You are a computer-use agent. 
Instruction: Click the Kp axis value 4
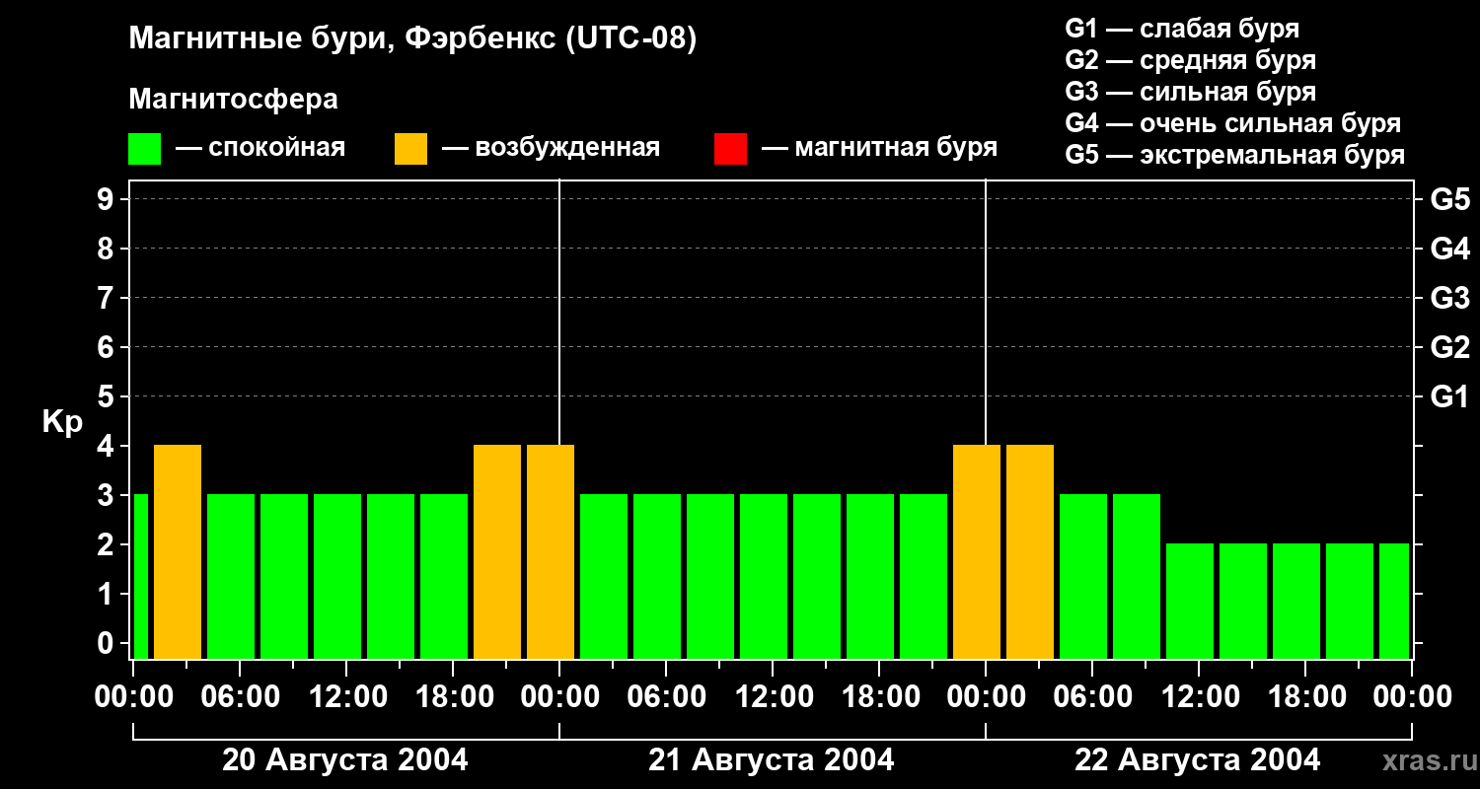108,446
